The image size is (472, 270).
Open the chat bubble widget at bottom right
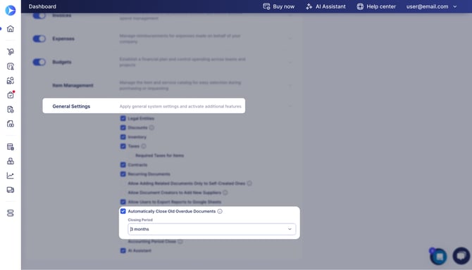pyautogui.click(x=461, y=256)
